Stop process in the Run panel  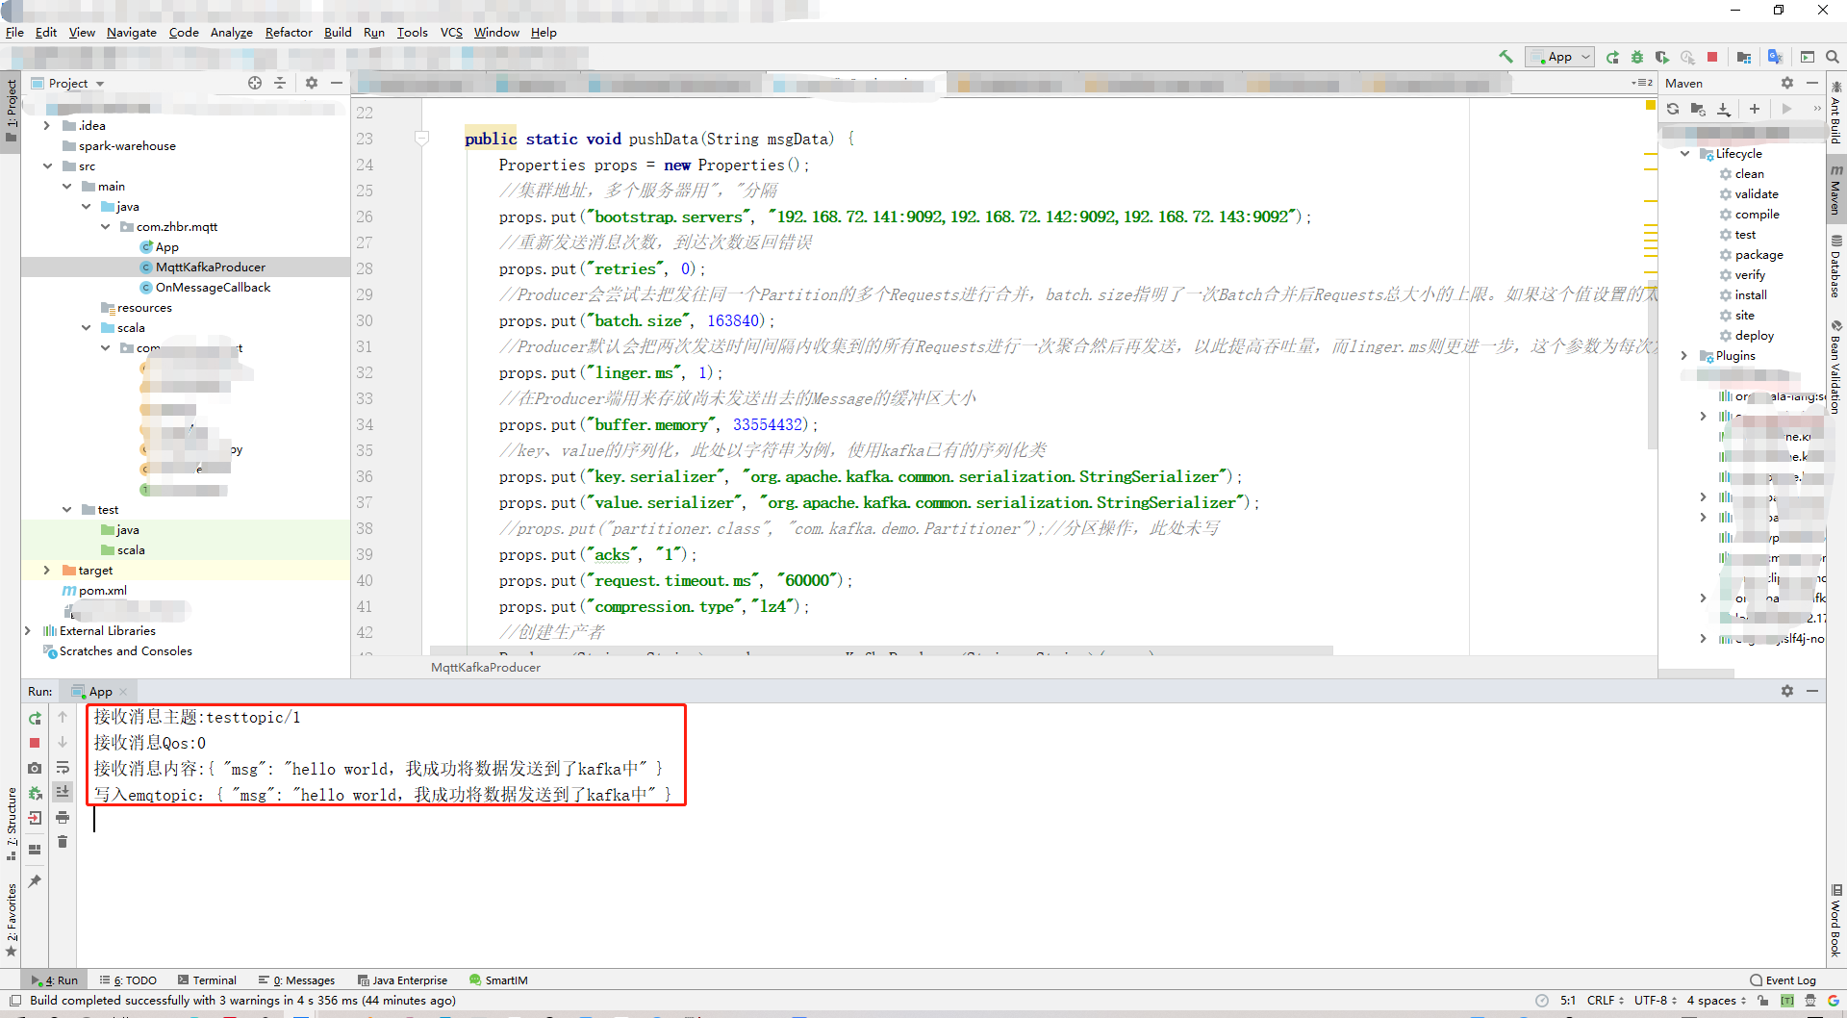35,743
